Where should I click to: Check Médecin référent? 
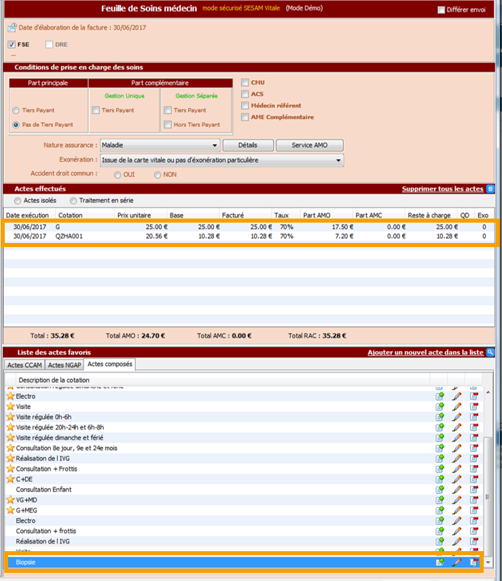coord(245,105)
